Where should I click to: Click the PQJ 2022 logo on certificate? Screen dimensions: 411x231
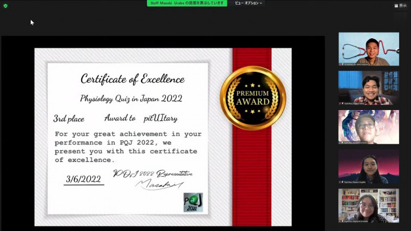click(193, 202)
